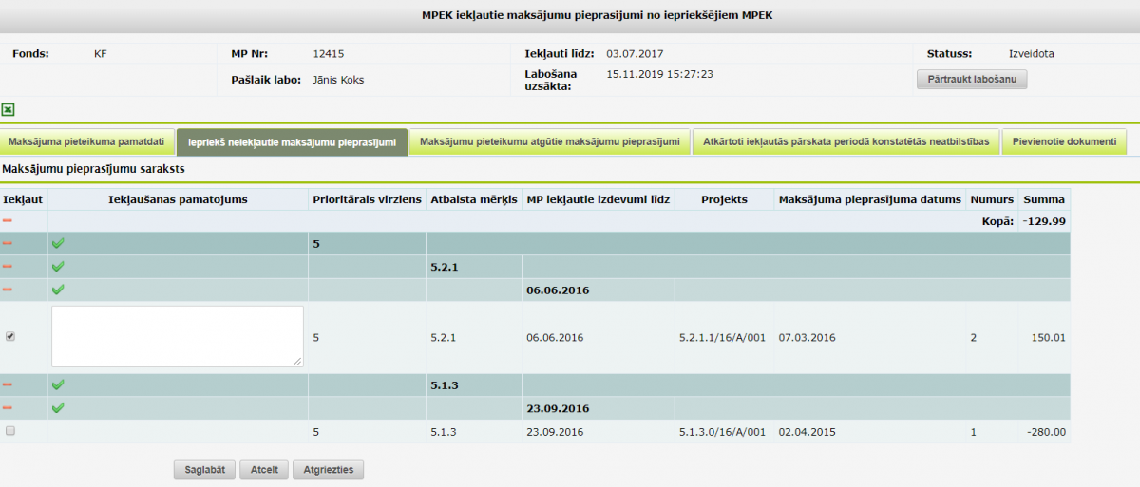Click green checkmark in priority 5 row
This screenshot has width=1140, height=487.
pos(58,244)
